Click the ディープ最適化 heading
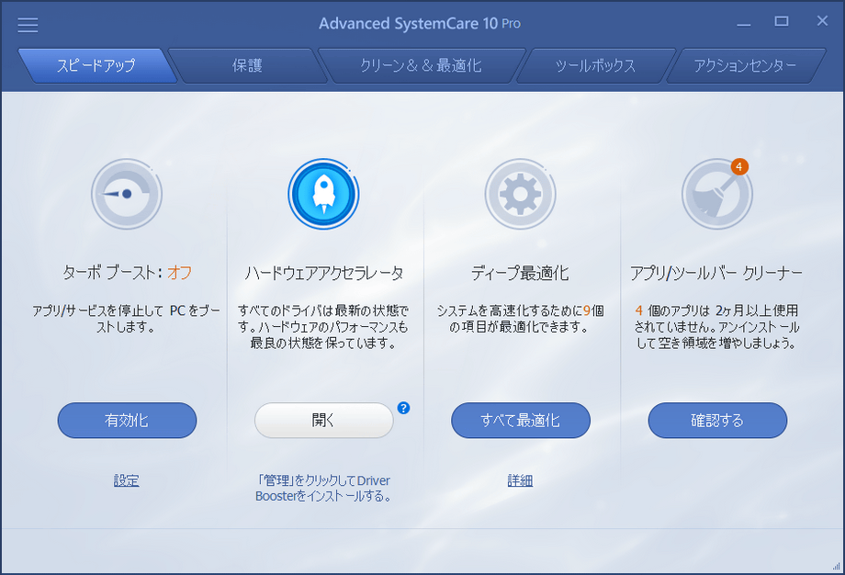Viewport: 845px width, 575px height. (520, 273)
